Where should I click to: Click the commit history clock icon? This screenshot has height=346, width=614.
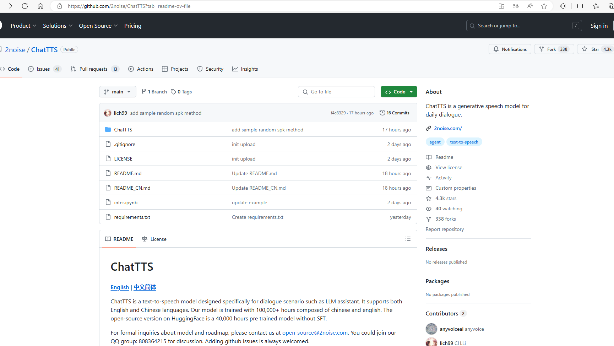[x=382, y=113]
